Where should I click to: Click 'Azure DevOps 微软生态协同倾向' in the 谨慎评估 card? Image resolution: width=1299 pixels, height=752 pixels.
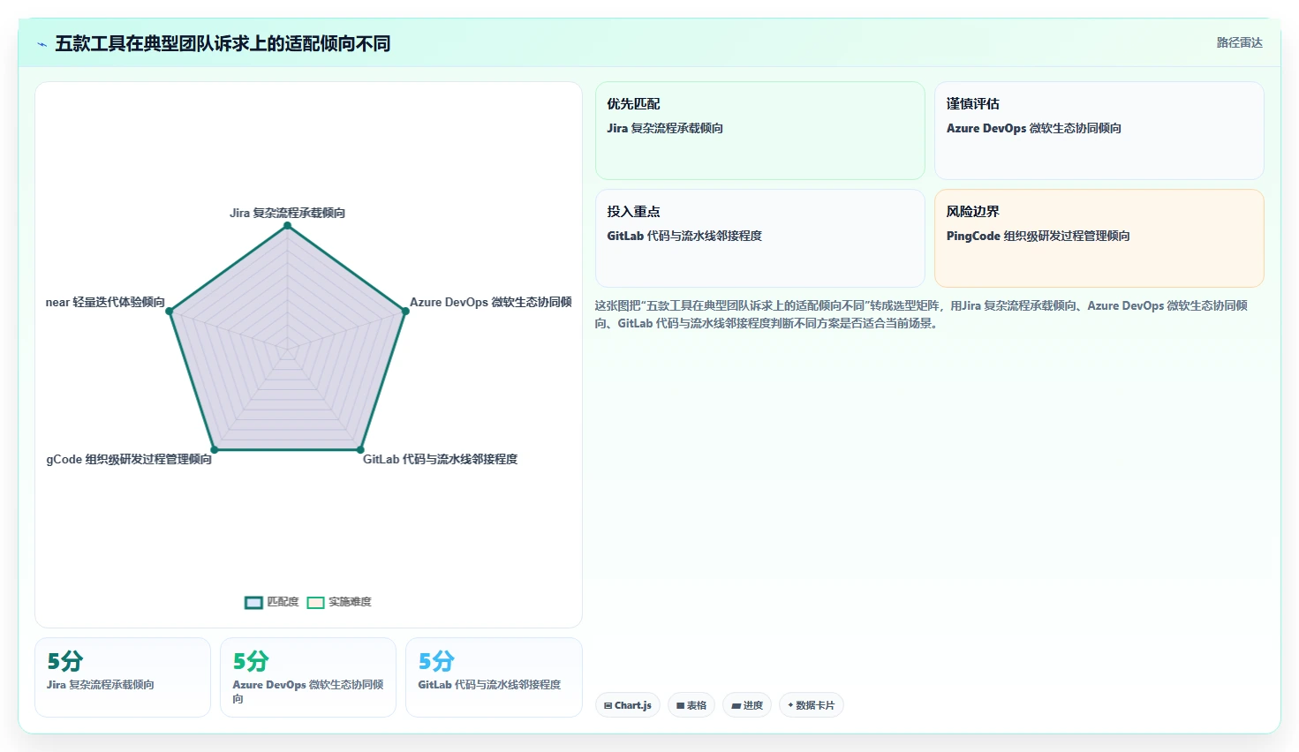coord(1034,128)
